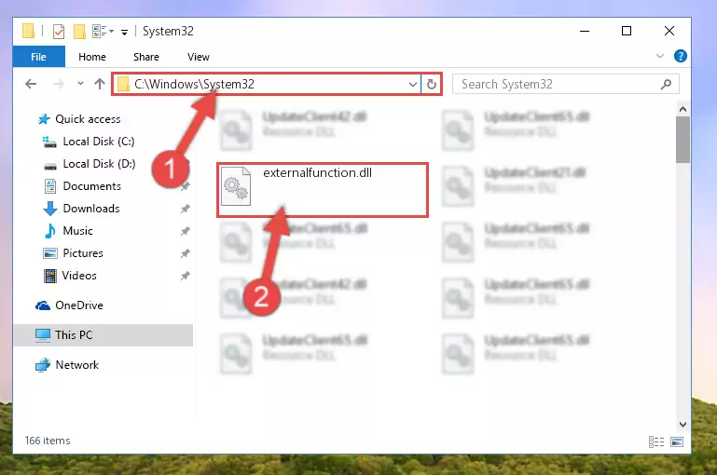Click the 166 items status text
Image resolution: width=717 pixels, height=475 pixels.
pyautogui.click(x=48, y=441)
